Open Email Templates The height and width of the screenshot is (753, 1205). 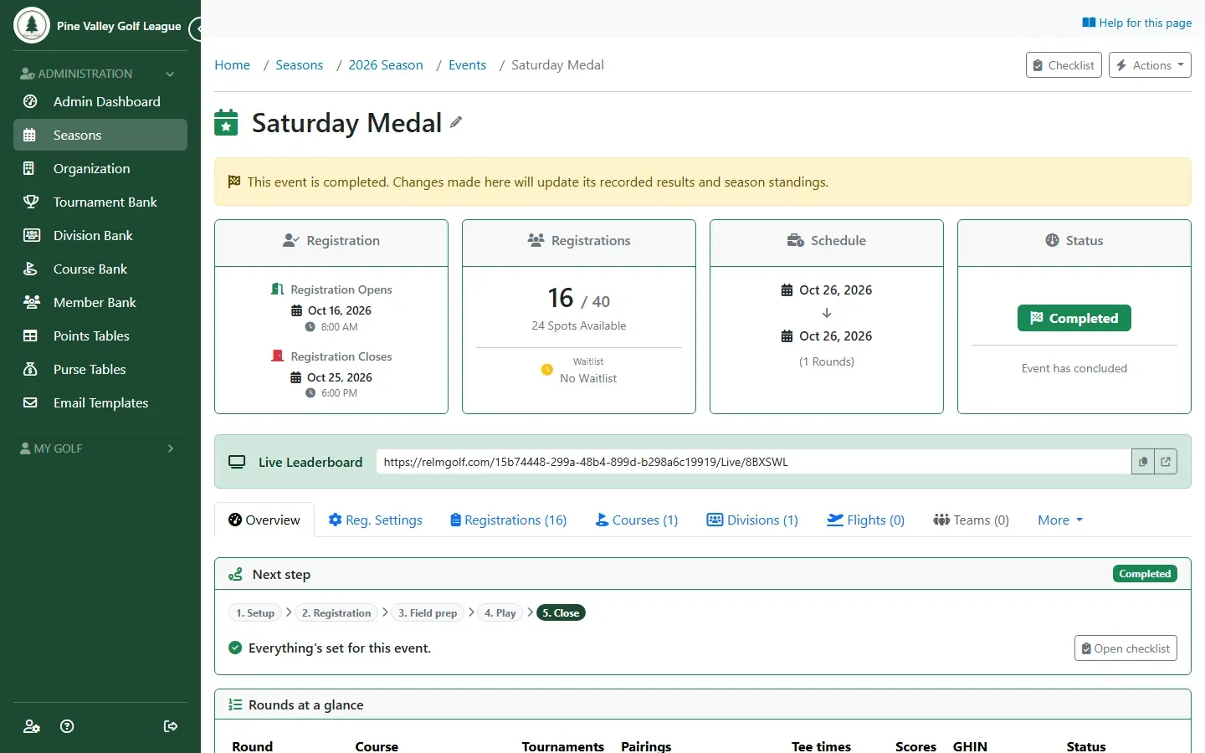(x=100, y=402)
